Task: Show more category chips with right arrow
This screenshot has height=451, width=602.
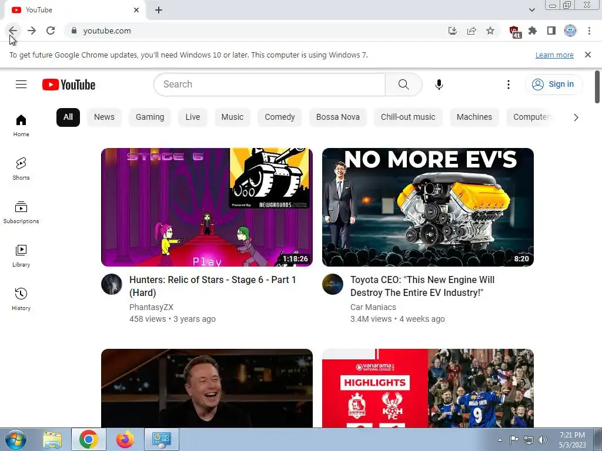Action: point(576,117)
